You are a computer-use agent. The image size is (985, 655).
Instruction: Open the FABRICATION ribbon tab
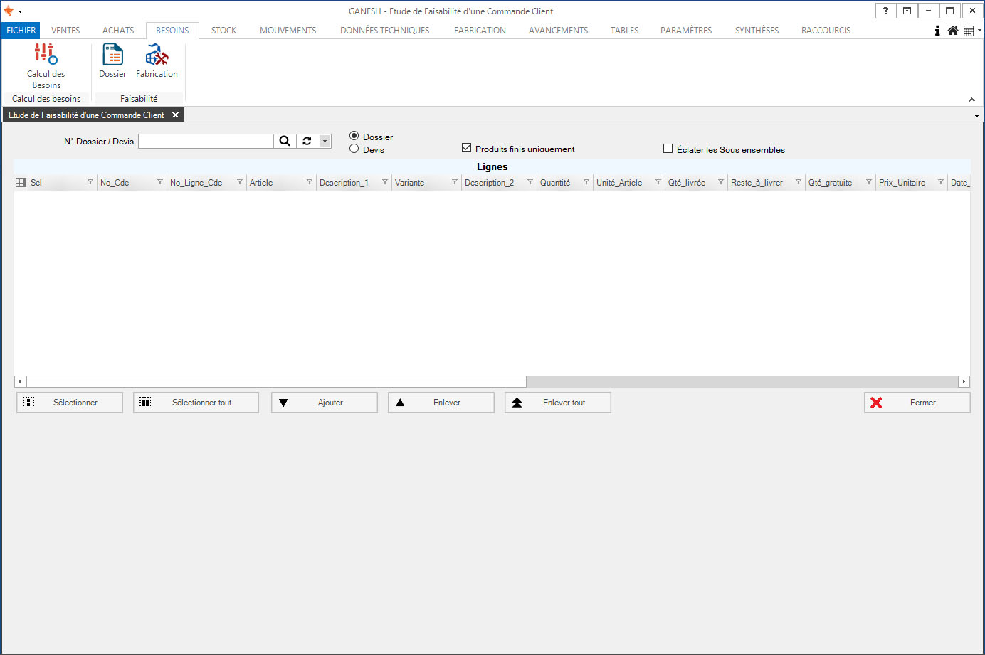(x=480, y=31)
